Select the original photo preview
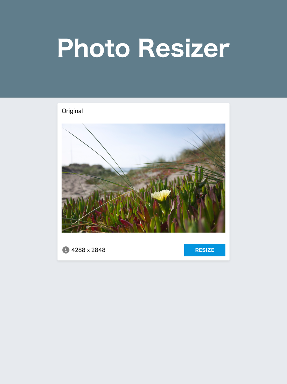 tap(143, 178)
